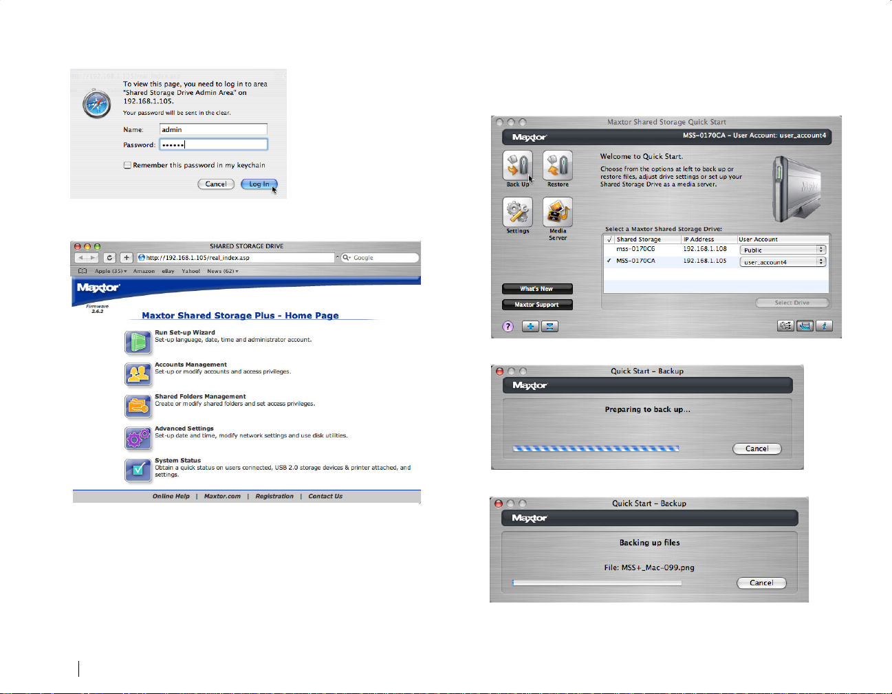The image size is (892, 694).
Task: Click the System Status checkmark icon
Action: pyautogui.click(x=138, y=470)
